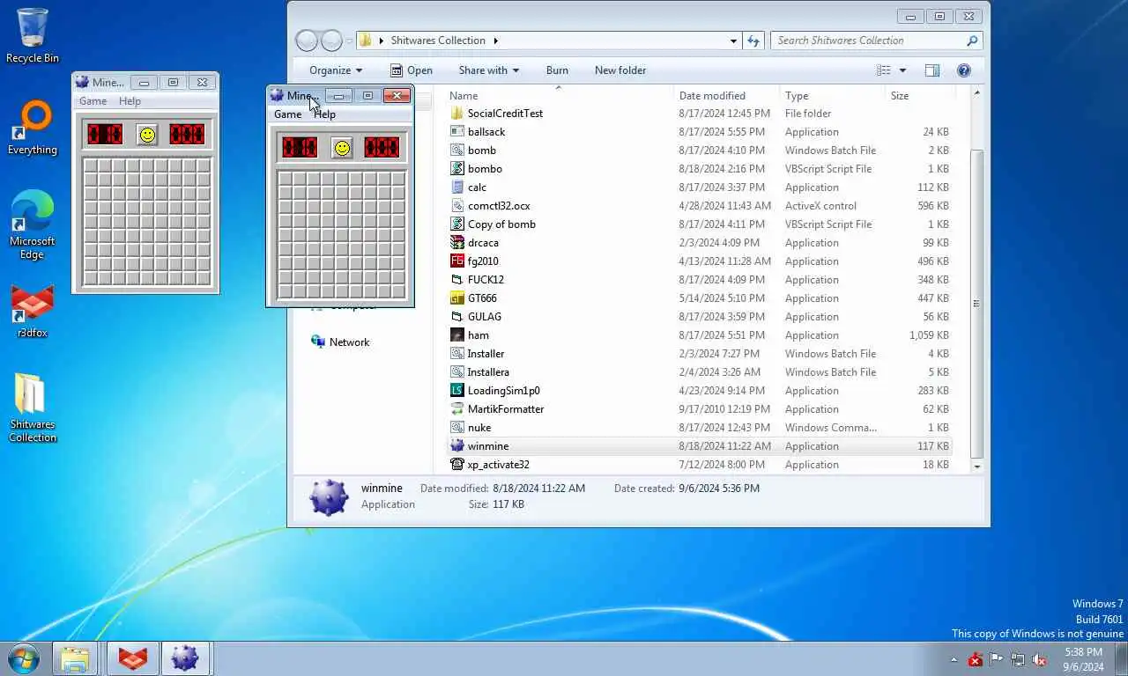Select the SocialCreditTest folder icon
The image size is (1128, 676).
point(456,114)
